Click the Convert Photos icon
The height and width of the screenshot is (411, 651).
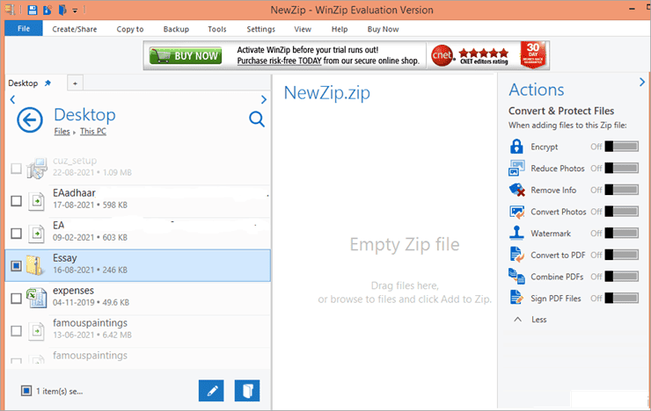click(x=517, y=212)
